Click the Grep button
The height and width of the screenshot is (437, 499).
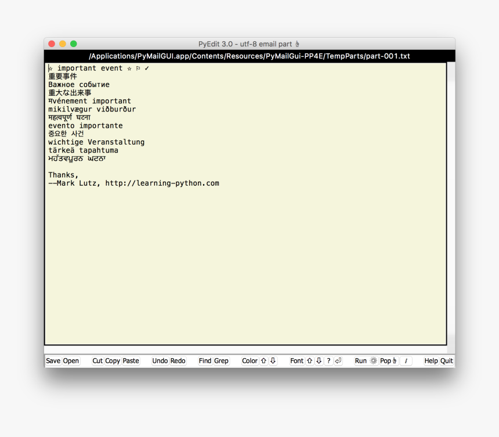click(x=221, y=360)
